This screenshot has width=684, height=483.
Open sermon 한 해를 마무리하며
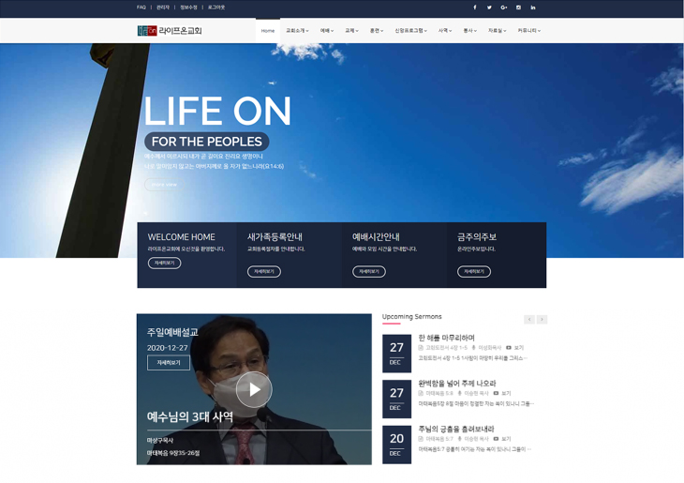(x=446, y=338)
